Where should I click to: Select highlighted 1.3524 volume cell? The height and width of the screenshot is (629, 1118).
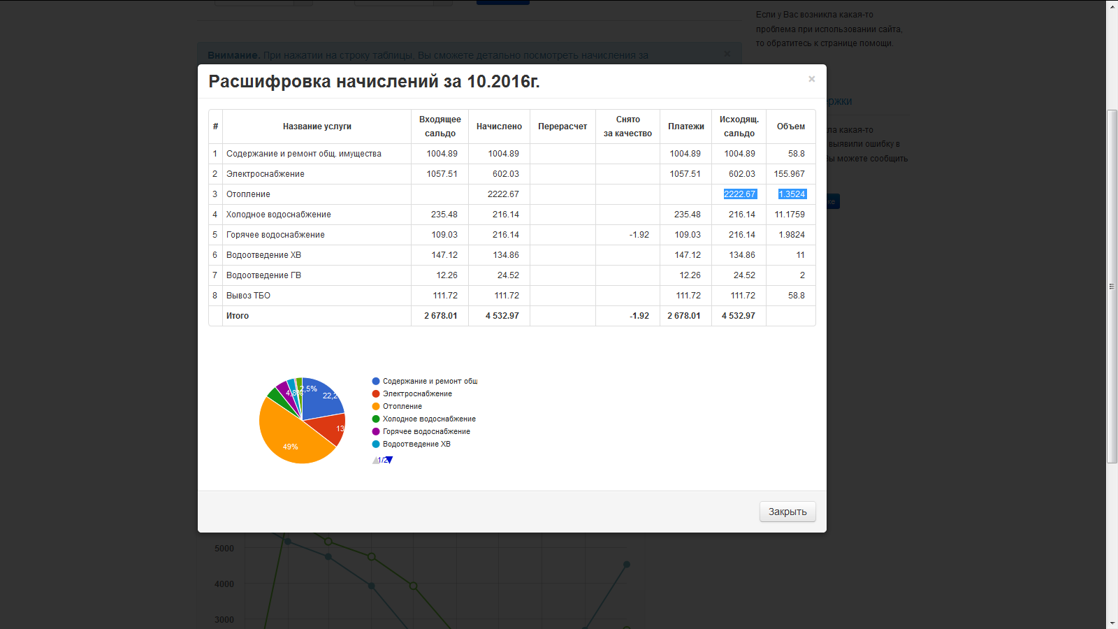tap(792, 194)
